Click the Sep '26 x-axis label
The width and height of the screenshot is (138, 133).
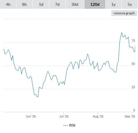[130, 116]
